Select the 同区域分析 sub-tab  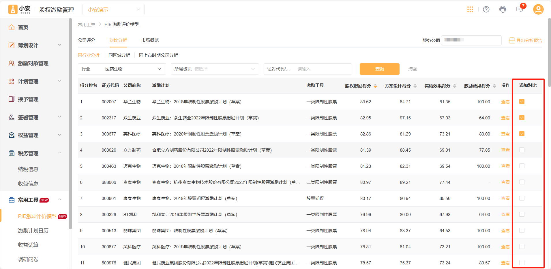[119, 55]
